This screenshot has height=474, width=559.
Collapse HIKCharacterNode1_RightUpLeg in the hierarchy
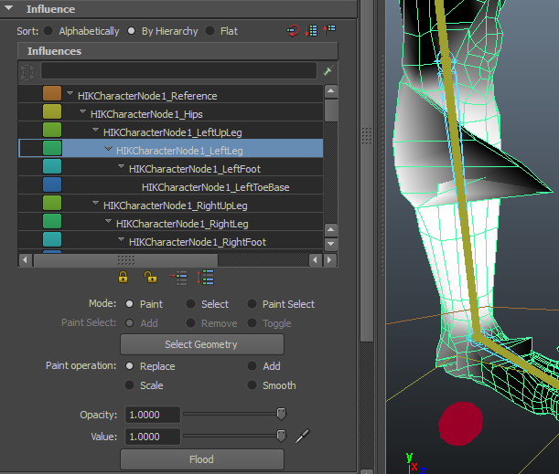pos(96,205)
